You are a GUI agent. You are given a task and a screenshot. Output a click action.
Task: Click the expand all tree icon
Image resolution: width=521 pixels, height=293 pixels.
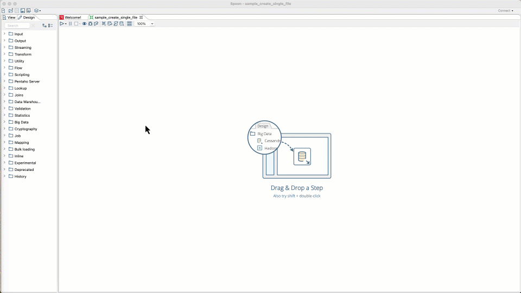pos(45,26)
